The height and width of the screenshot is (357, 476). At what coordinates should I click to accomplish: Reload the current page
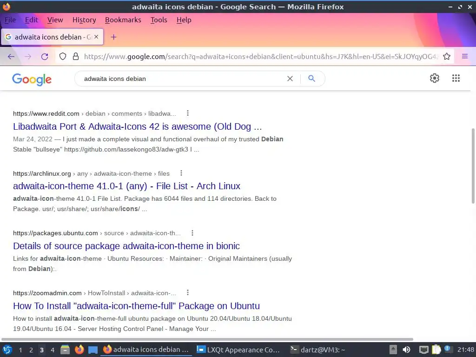click(x=45, y=56)
